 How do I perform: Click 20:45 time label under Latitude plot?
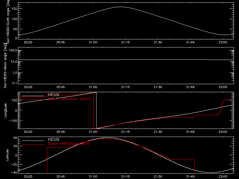click(61, 177)
